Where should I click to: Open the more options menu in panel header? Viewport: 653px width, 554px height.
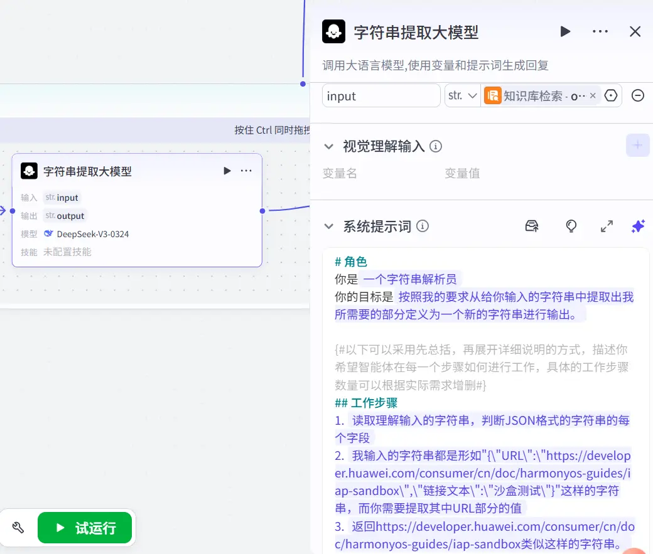point(600,31)
